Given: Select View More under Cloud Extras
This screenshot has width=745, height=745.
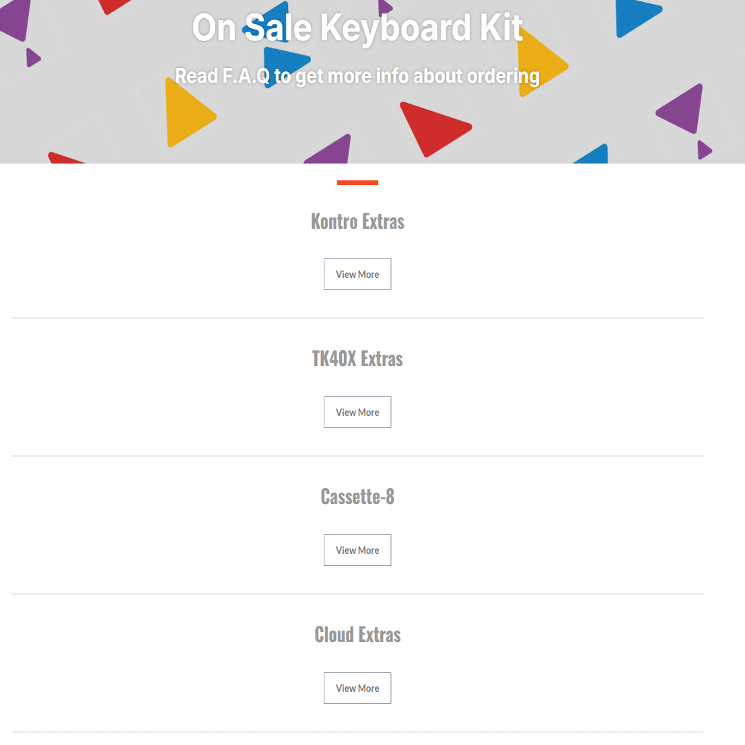Looking at the screenshot, I should [x=357, y=688].
